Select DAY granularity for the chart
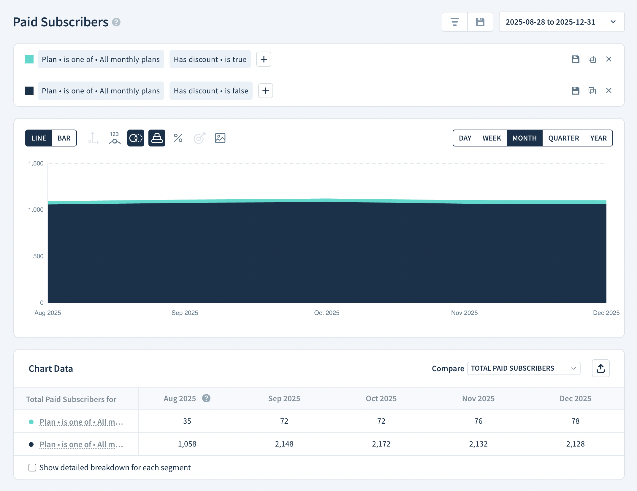 465,138
